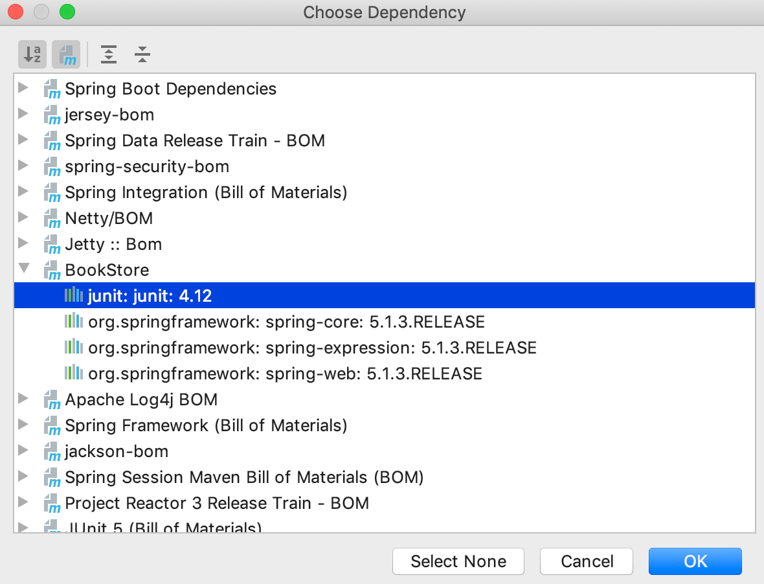Viewport: 764px width, 584px height.
Task: Click Maven icon of Jetty :: Bom
Action: 52,244
